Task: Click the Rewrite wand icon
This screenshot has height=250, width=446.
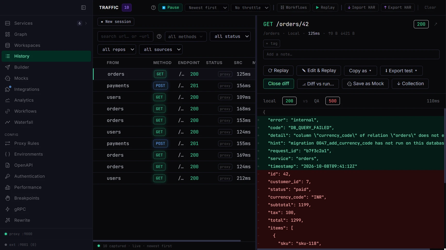Action: [8, 220]
